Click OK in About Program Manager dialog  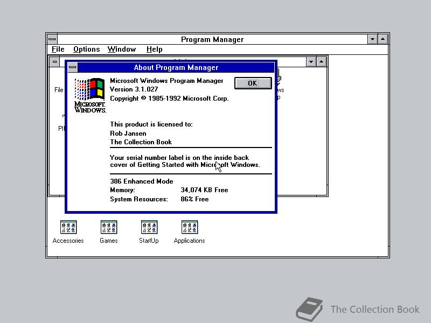[x=253, y=83]
